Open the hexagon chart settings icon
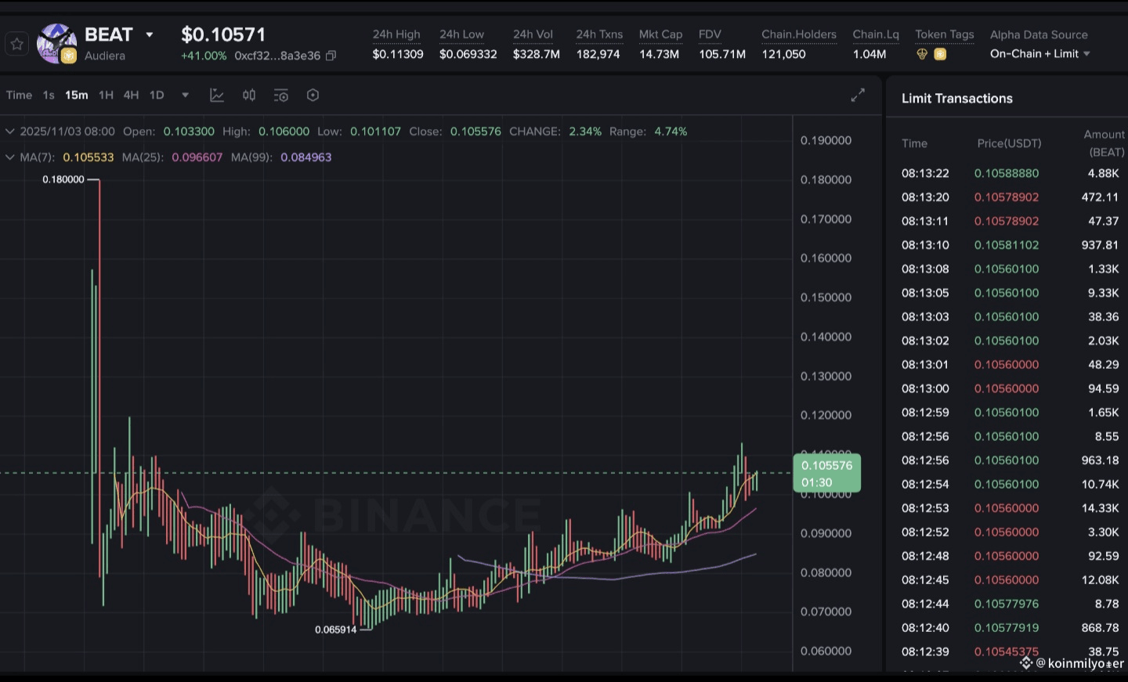1128x682 pixels. pos(313,96)
